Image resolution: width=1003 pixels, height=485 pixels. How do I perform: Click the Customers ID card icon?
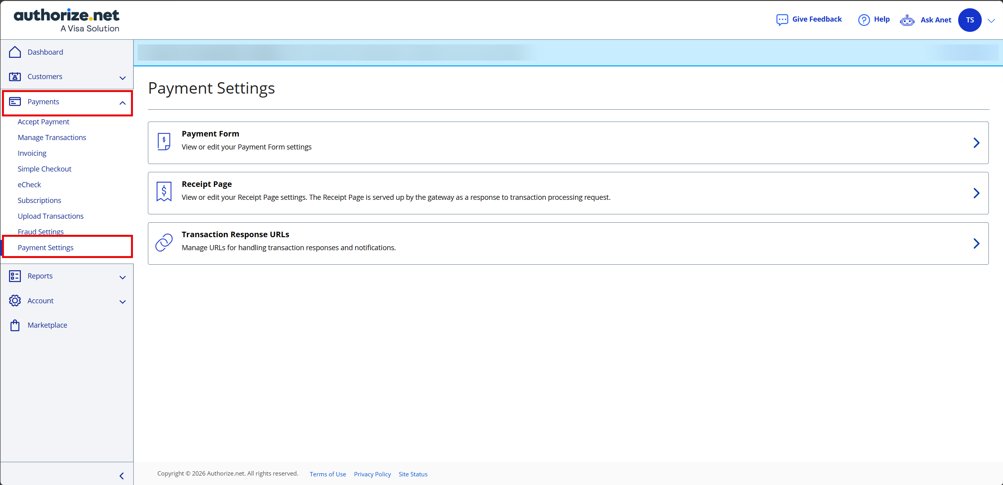tap(15, 76)
